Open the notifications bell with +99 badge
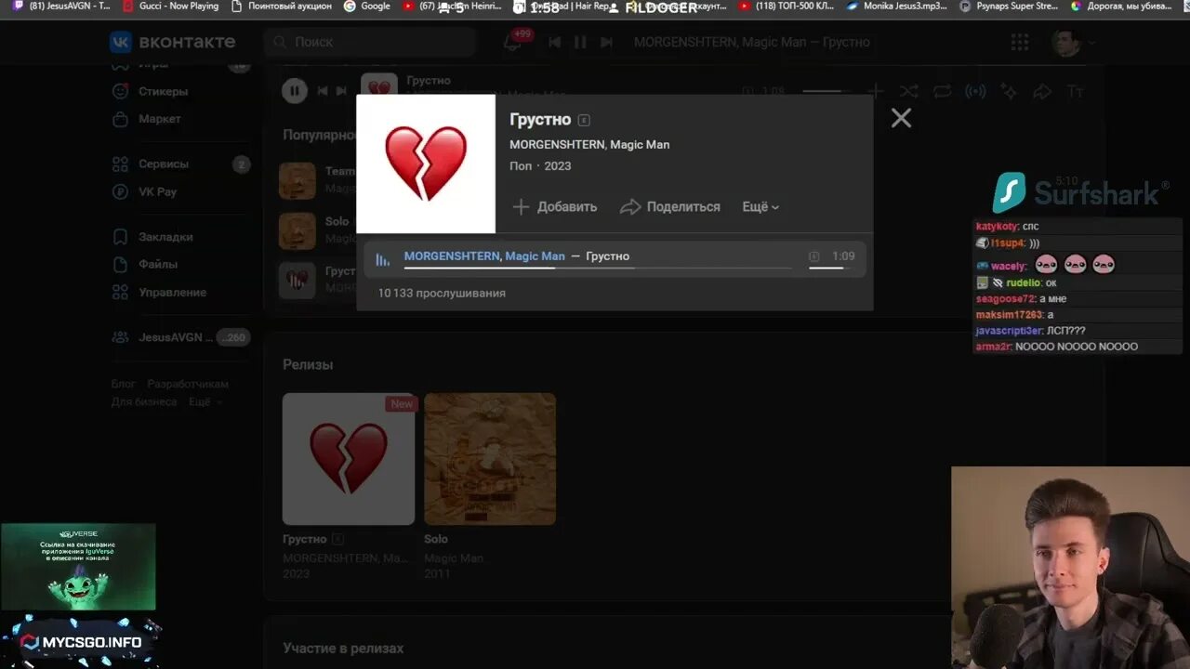Image resolution: width=1190 pixels, height=669 pixels. [514, 42]
